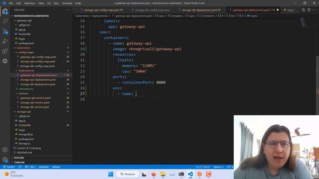Open storage-db-config-map.yaml in explorer
This screenshot has height=179, width=319.
(x=37, y=66)
